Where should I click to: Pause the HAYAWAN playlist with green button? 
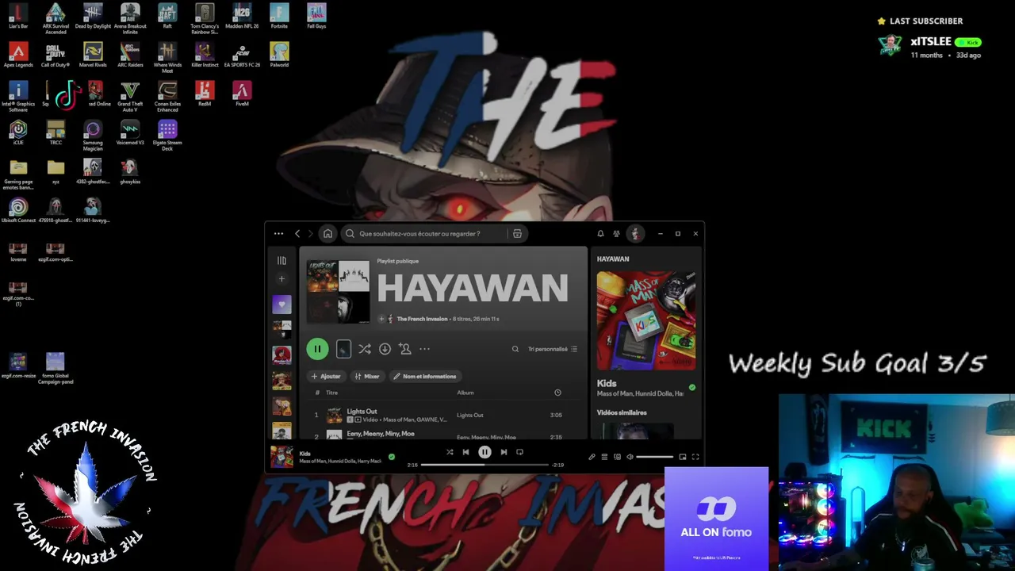tap(317, 349)
